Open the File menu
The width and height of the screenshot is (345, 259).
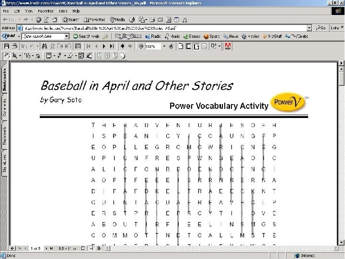[x=6, y=11]
